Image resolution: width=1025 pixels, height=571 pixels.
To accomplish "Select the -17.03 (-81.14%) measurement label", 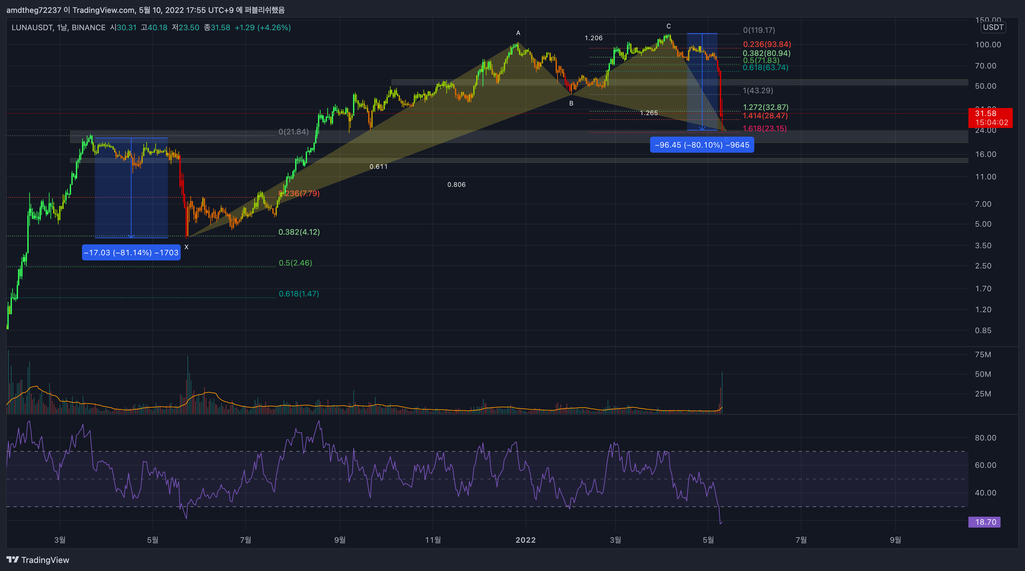I will click(131, 253).
